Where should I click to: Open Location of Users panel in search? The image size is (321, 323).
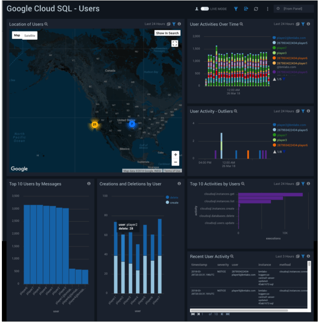[x=47, y=24]
